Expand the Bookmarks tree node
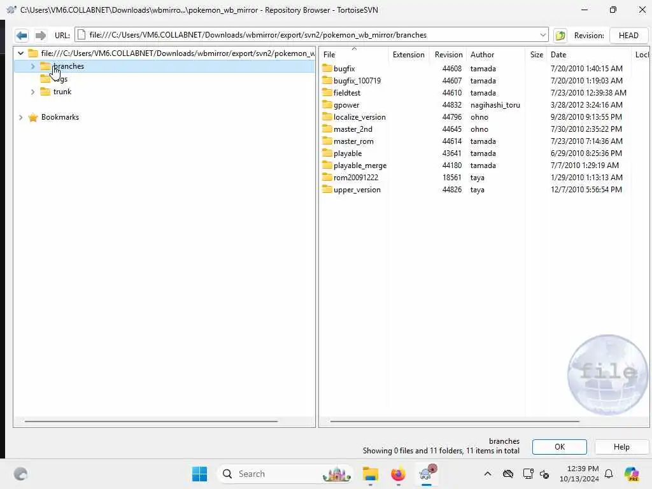 (21, 117)
